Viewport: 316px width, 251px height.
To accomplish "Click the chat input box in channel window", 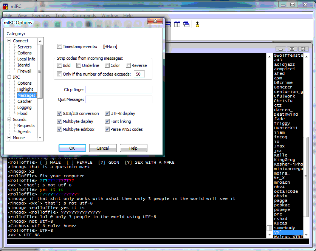I will click(x=158, y=241).
